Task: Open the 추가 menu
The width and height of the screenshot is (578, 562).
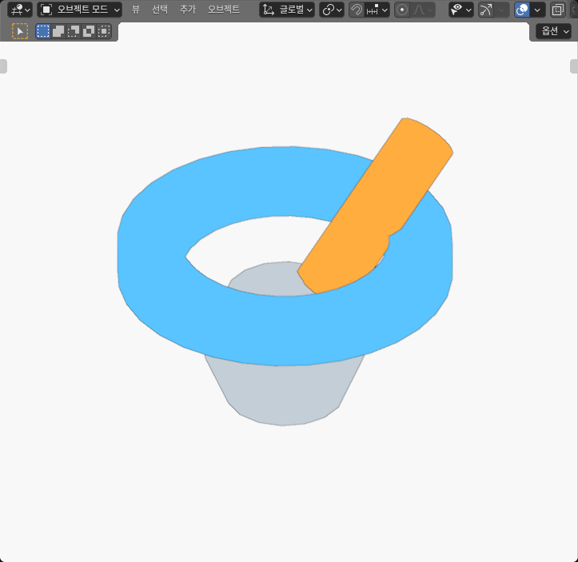Action: click(x=188, y=10)
